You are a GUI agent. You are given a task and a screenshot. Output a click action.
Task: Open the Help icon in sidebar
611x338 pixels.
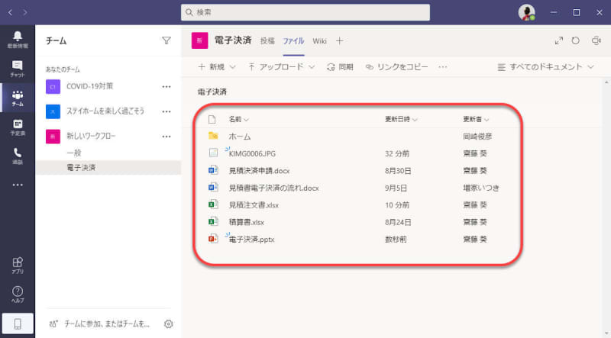[x=18, y=295]
